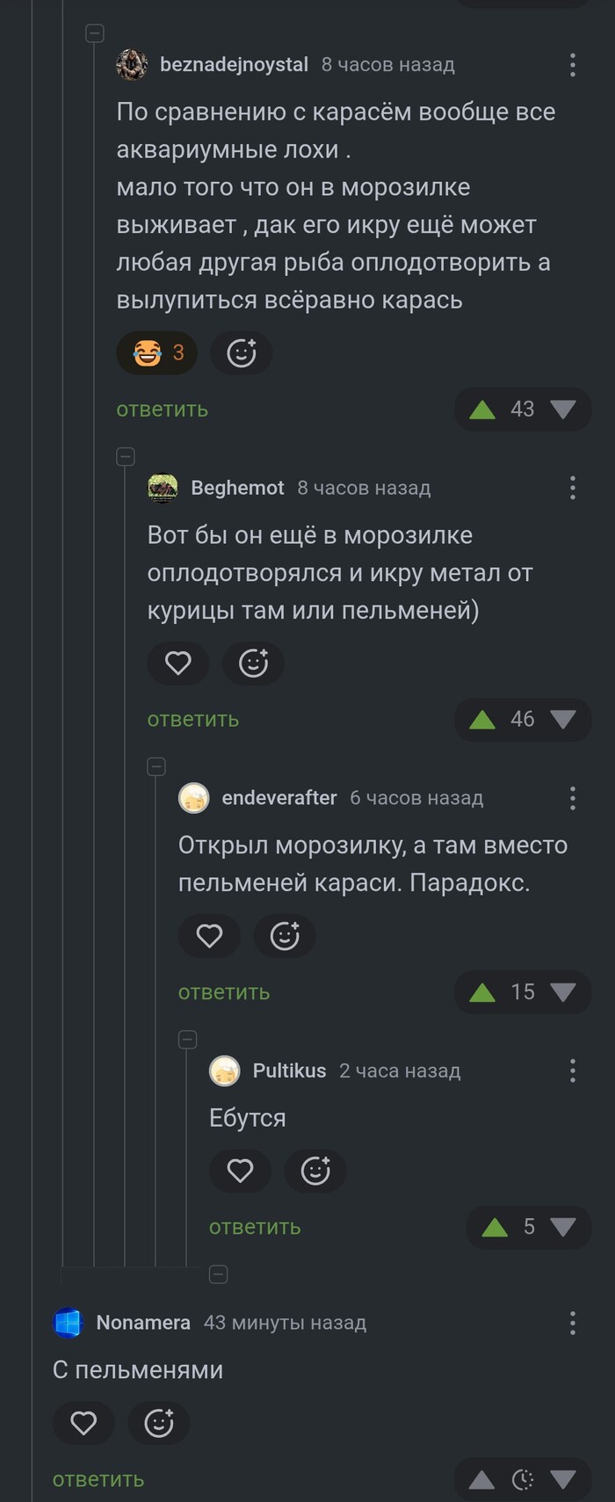The width and height of the screenshot is (615, 1502).
Task: Open Nonamera's user profile
Action: tap(143, 1323)
